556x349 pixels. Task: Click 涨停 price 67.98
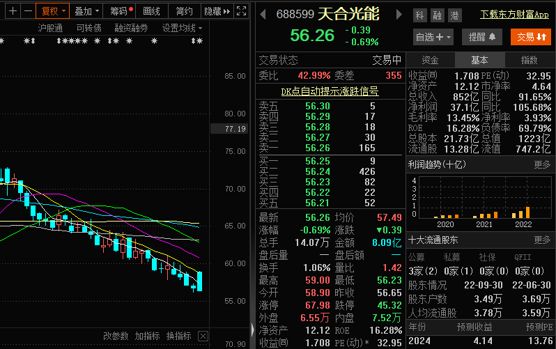[x=318, y=305]
